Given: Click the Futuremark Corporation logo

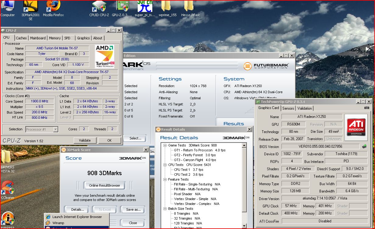Looking at the screenshot, I should coord(266,66).
